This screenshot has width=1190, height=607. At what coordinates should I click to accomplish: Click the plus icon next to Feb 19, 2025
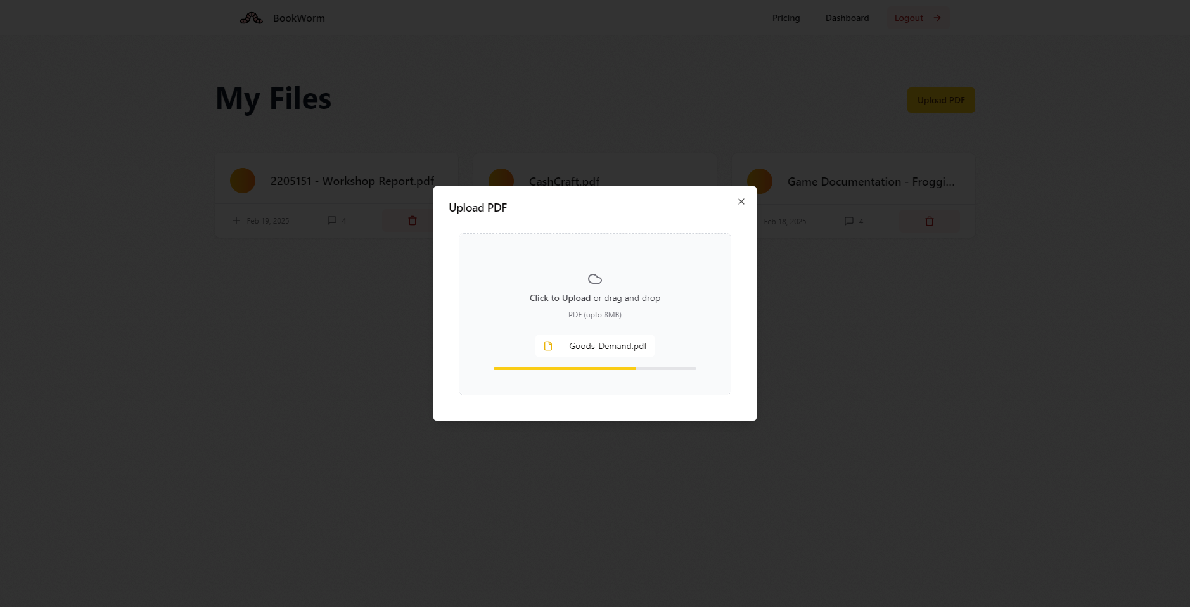(235, 220)
